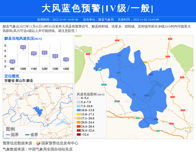Click the 定位概览 section heading
196x153 pixels.
coord(12,76)
